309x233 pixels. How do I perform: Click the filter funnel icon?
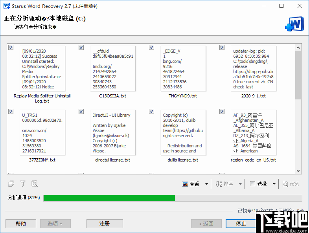point(23,184)
